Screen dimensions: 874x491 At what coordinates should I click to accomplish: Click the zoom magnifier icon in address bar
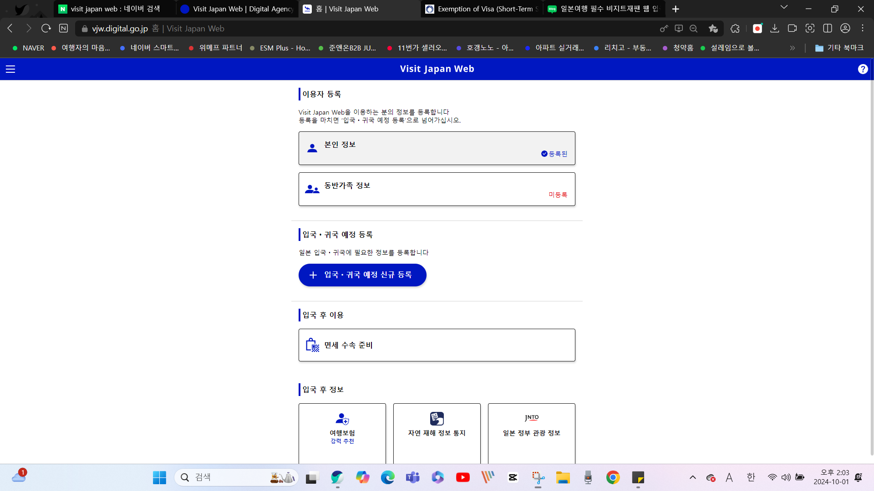[693, 29]
